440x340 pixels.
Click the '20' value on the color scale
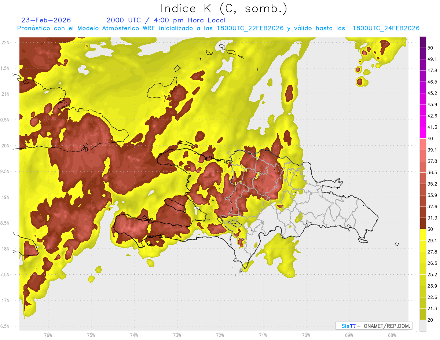(430, 320)
